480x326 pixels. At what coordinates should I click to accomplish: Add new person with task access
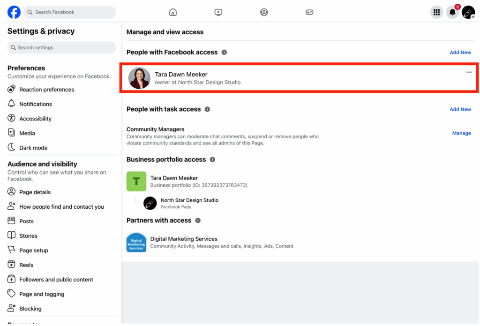[460, 109]
